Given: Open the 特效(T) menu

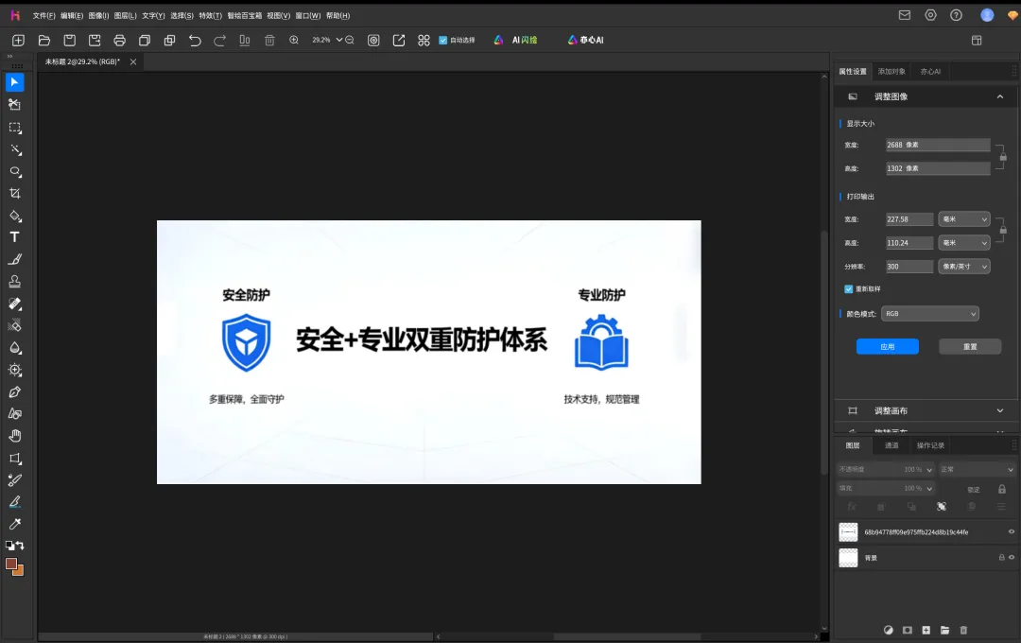Looking at the screenshot, I should (x=210, y=16).
